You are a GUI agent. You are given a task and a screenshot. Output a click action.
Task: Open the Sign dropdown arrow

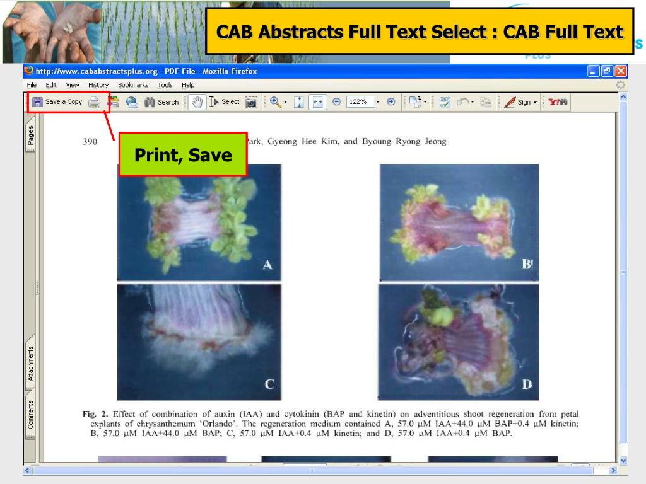(535, 102)
